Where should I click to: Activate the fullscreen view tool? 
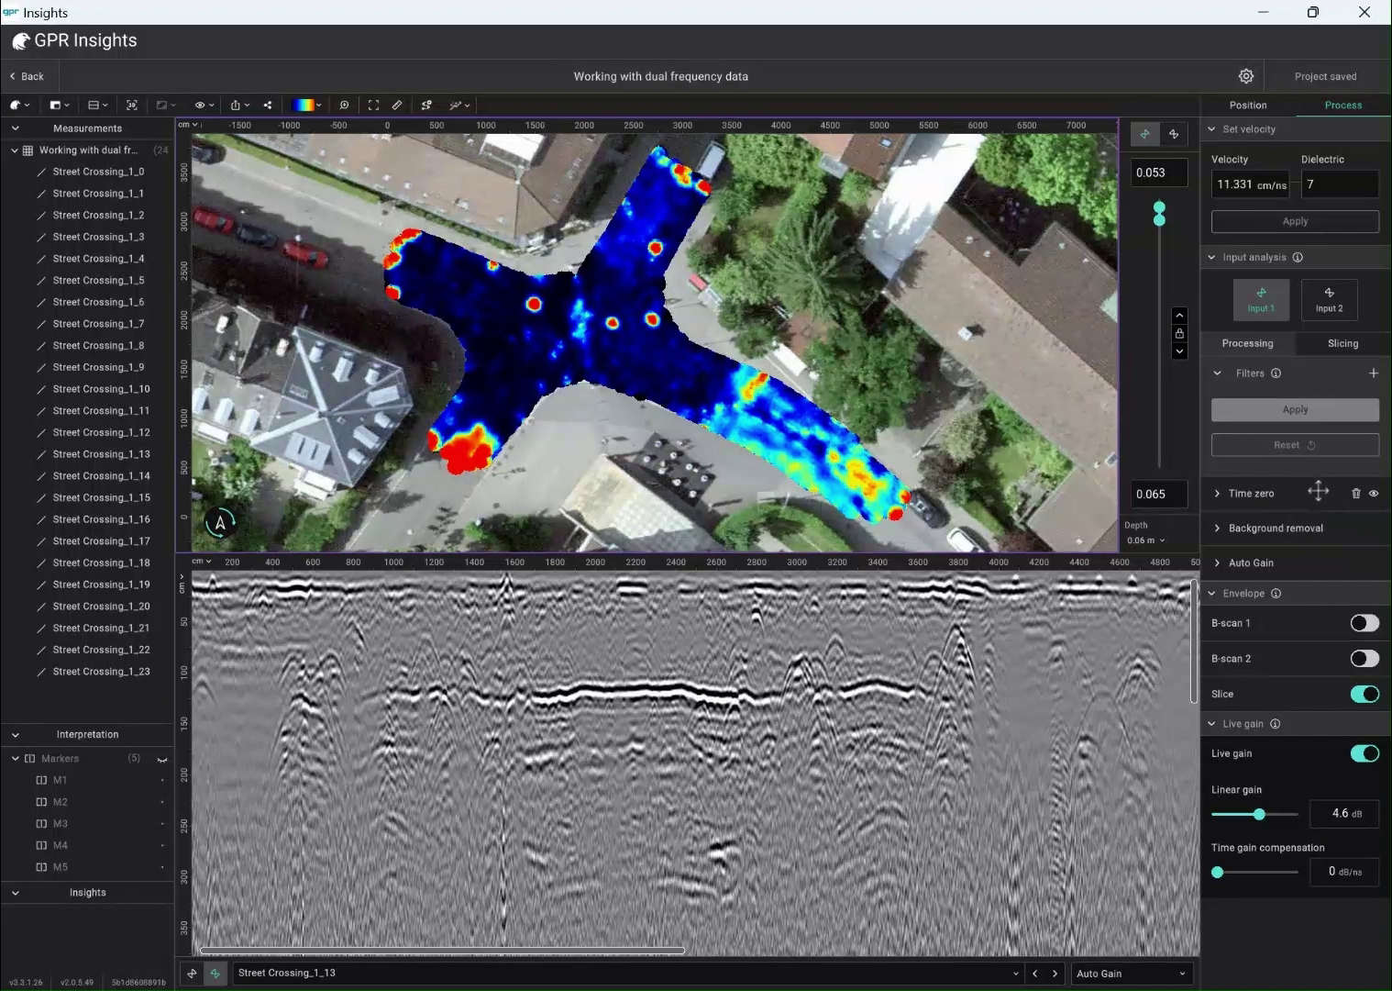coord(373,105)
